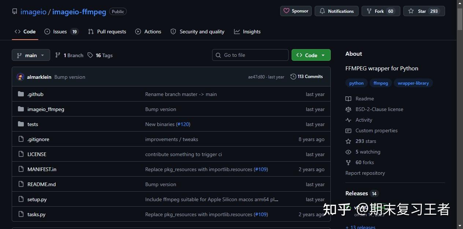Click the tests folder icon
The image size is (463, 229).
[21, 124]
